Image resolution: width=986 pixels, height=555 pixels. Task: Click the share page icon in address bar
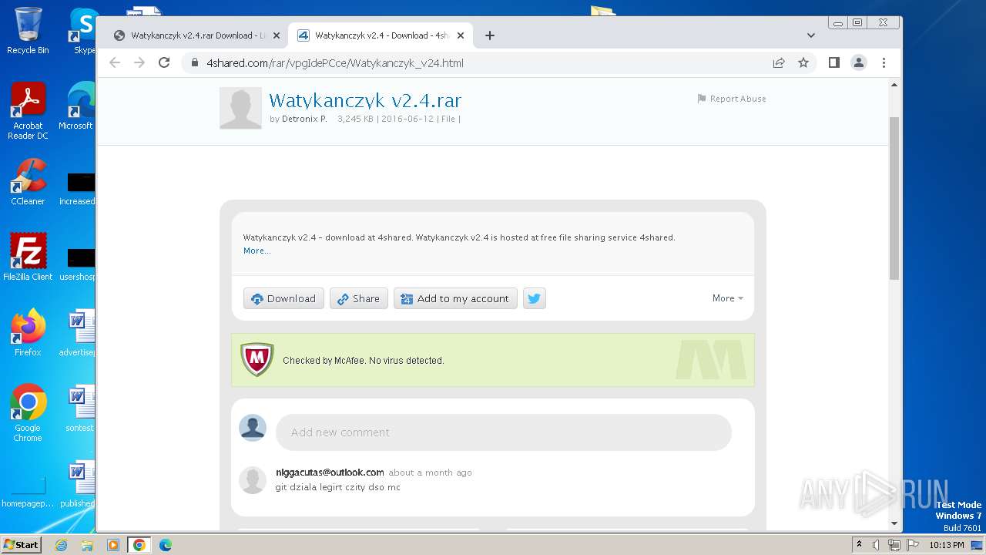point(779,62)
